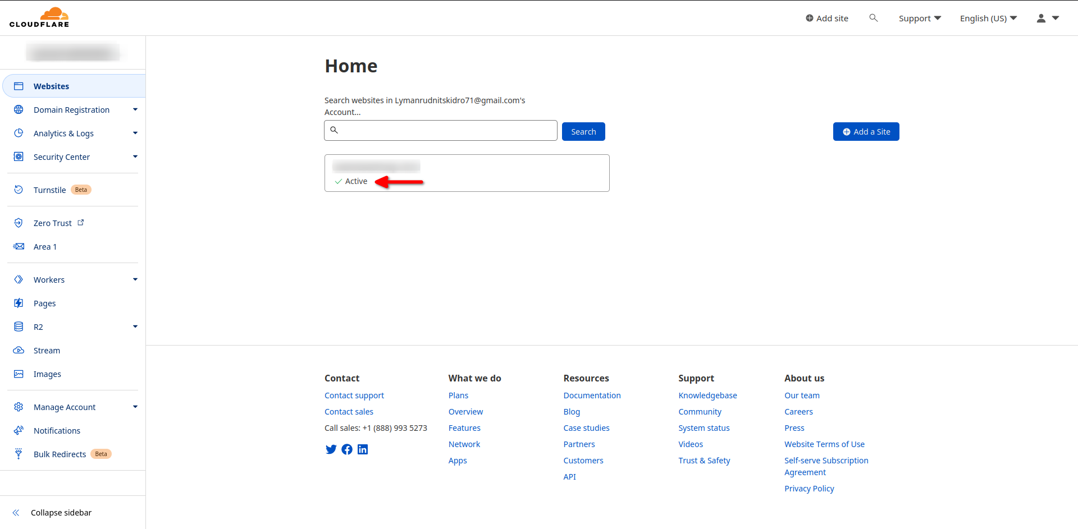Open Cloudflare's LinkedIn page
1078x529 pixels.
[x=363, y=449]
